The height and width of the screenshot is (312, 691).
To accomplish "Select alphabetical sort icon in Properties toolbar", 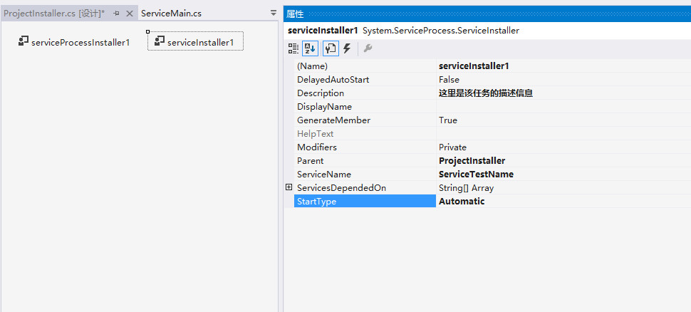I will pyautogui.click(x=311, y=48).
